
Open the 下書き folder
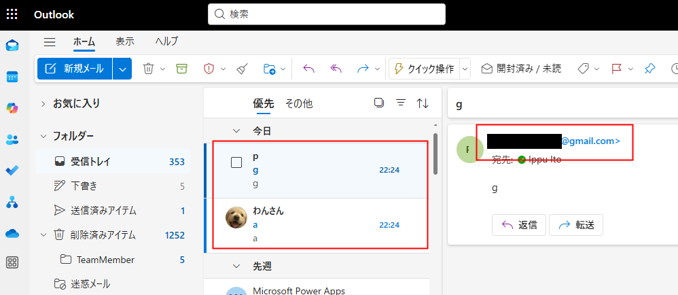[x=112, y=186]
